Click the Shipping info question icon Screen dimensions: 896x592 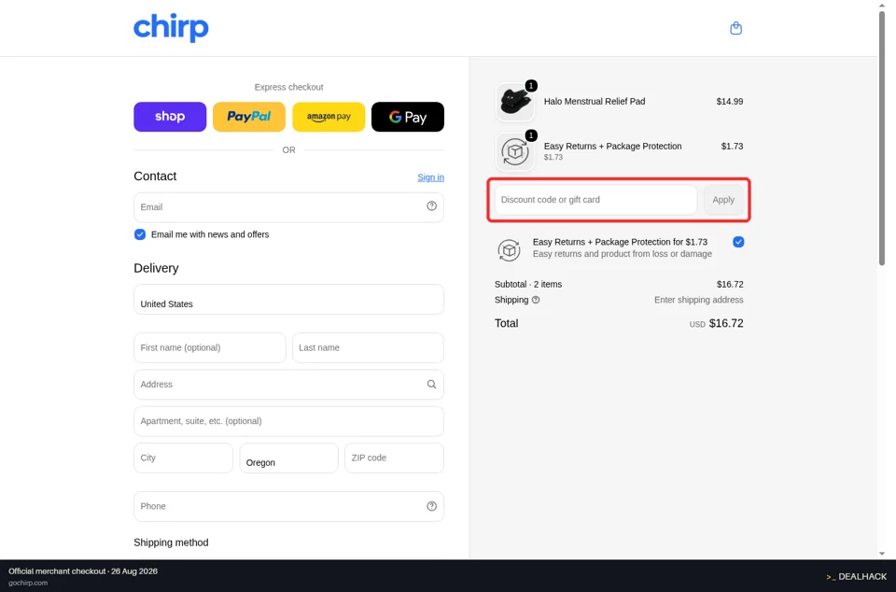coord(536,300)
